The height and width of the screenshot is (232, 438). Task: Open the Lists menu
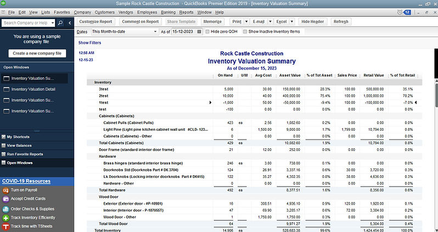[46, 12]
